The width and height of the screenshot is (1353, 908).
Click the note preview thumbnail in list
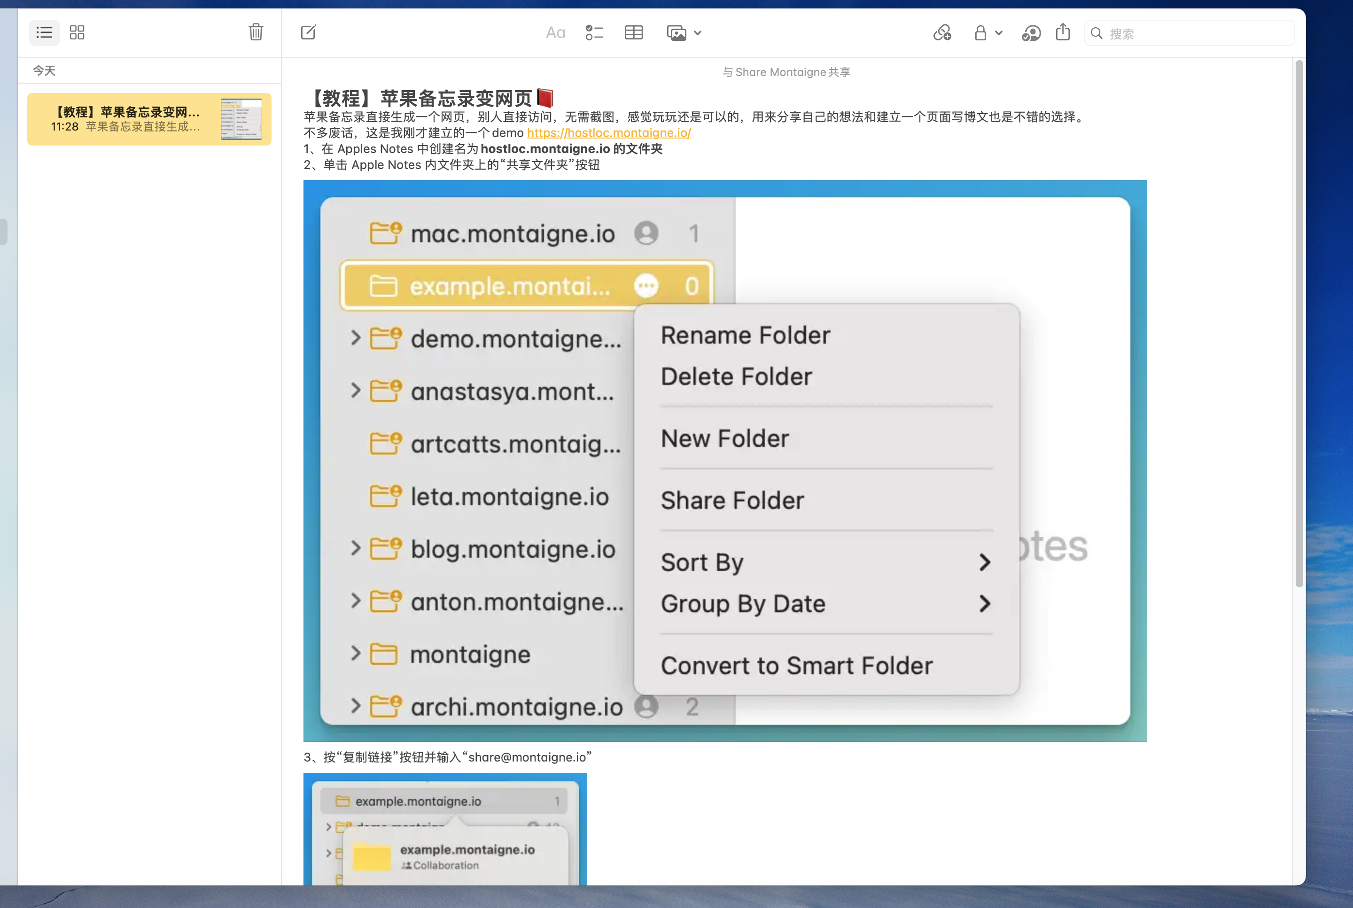(x=241, y=119)
